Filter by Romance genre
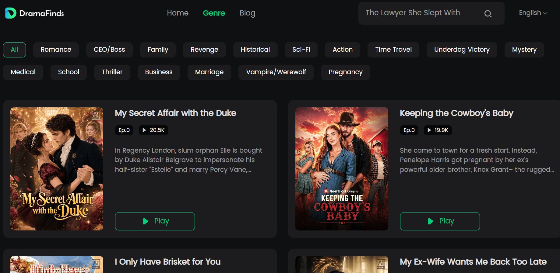 pyautogui.click(x=56, y=50)
